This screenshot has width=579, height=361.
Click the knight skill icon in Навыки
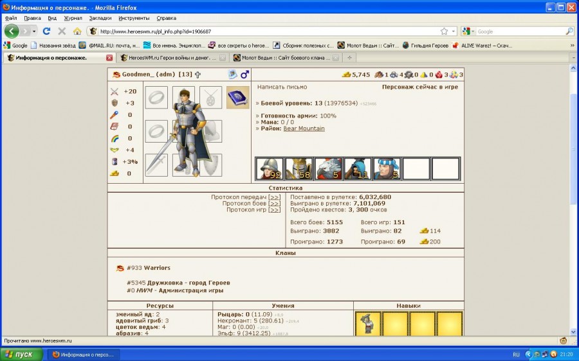click(x=368, y=324)
